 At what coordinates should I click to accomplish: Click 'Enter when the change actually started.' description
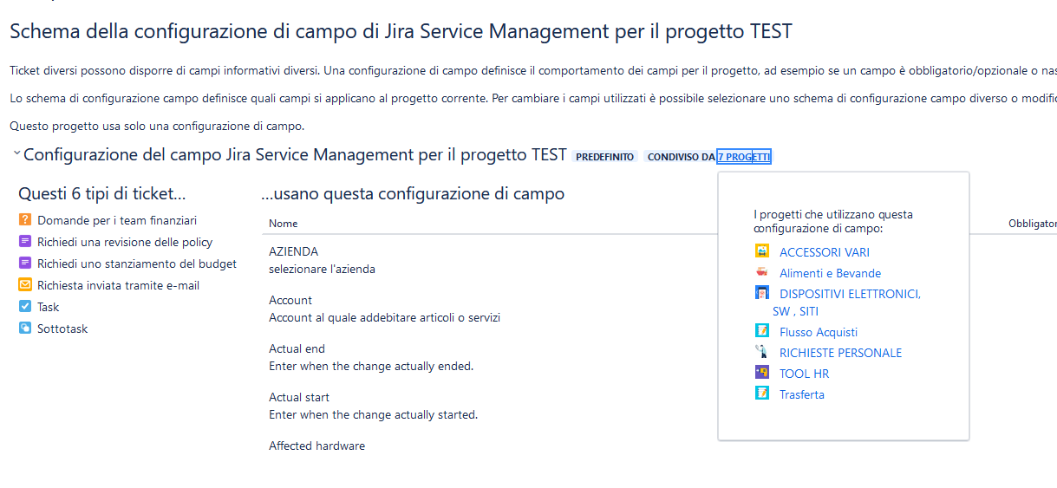pyautogui.click(x=374, y=415)
